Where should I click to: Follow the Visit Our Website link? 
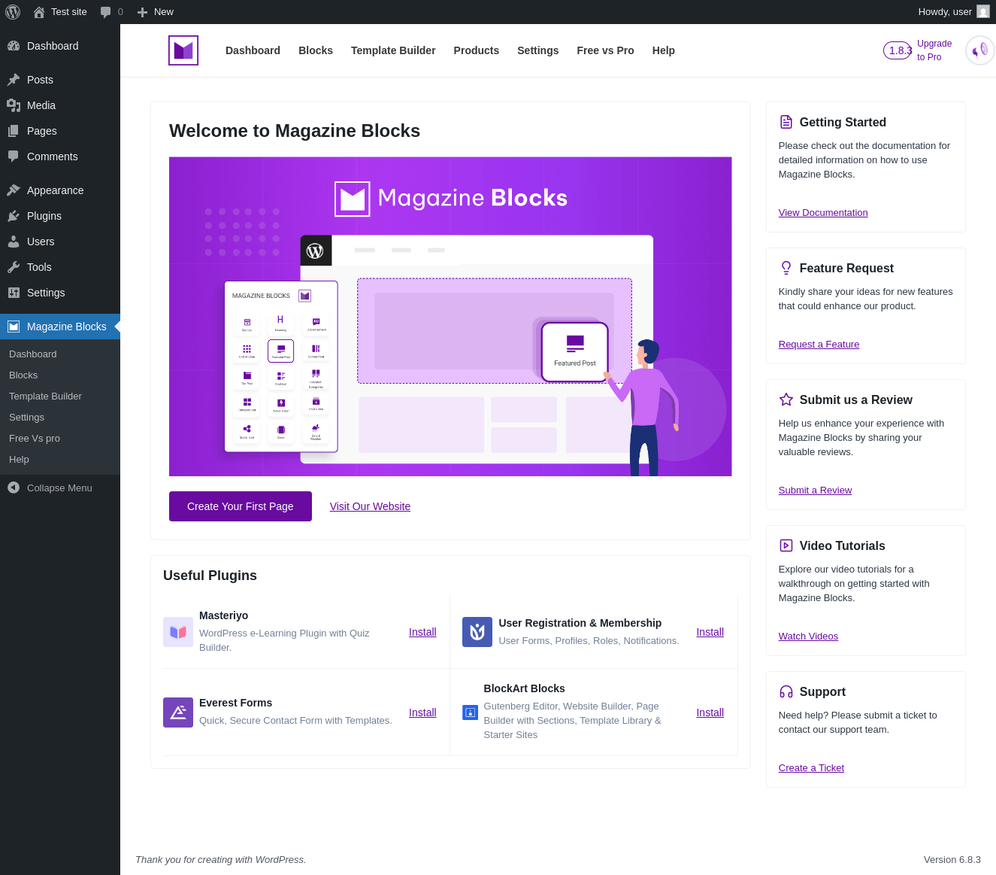pyautogui.click(x=370, y=506)
